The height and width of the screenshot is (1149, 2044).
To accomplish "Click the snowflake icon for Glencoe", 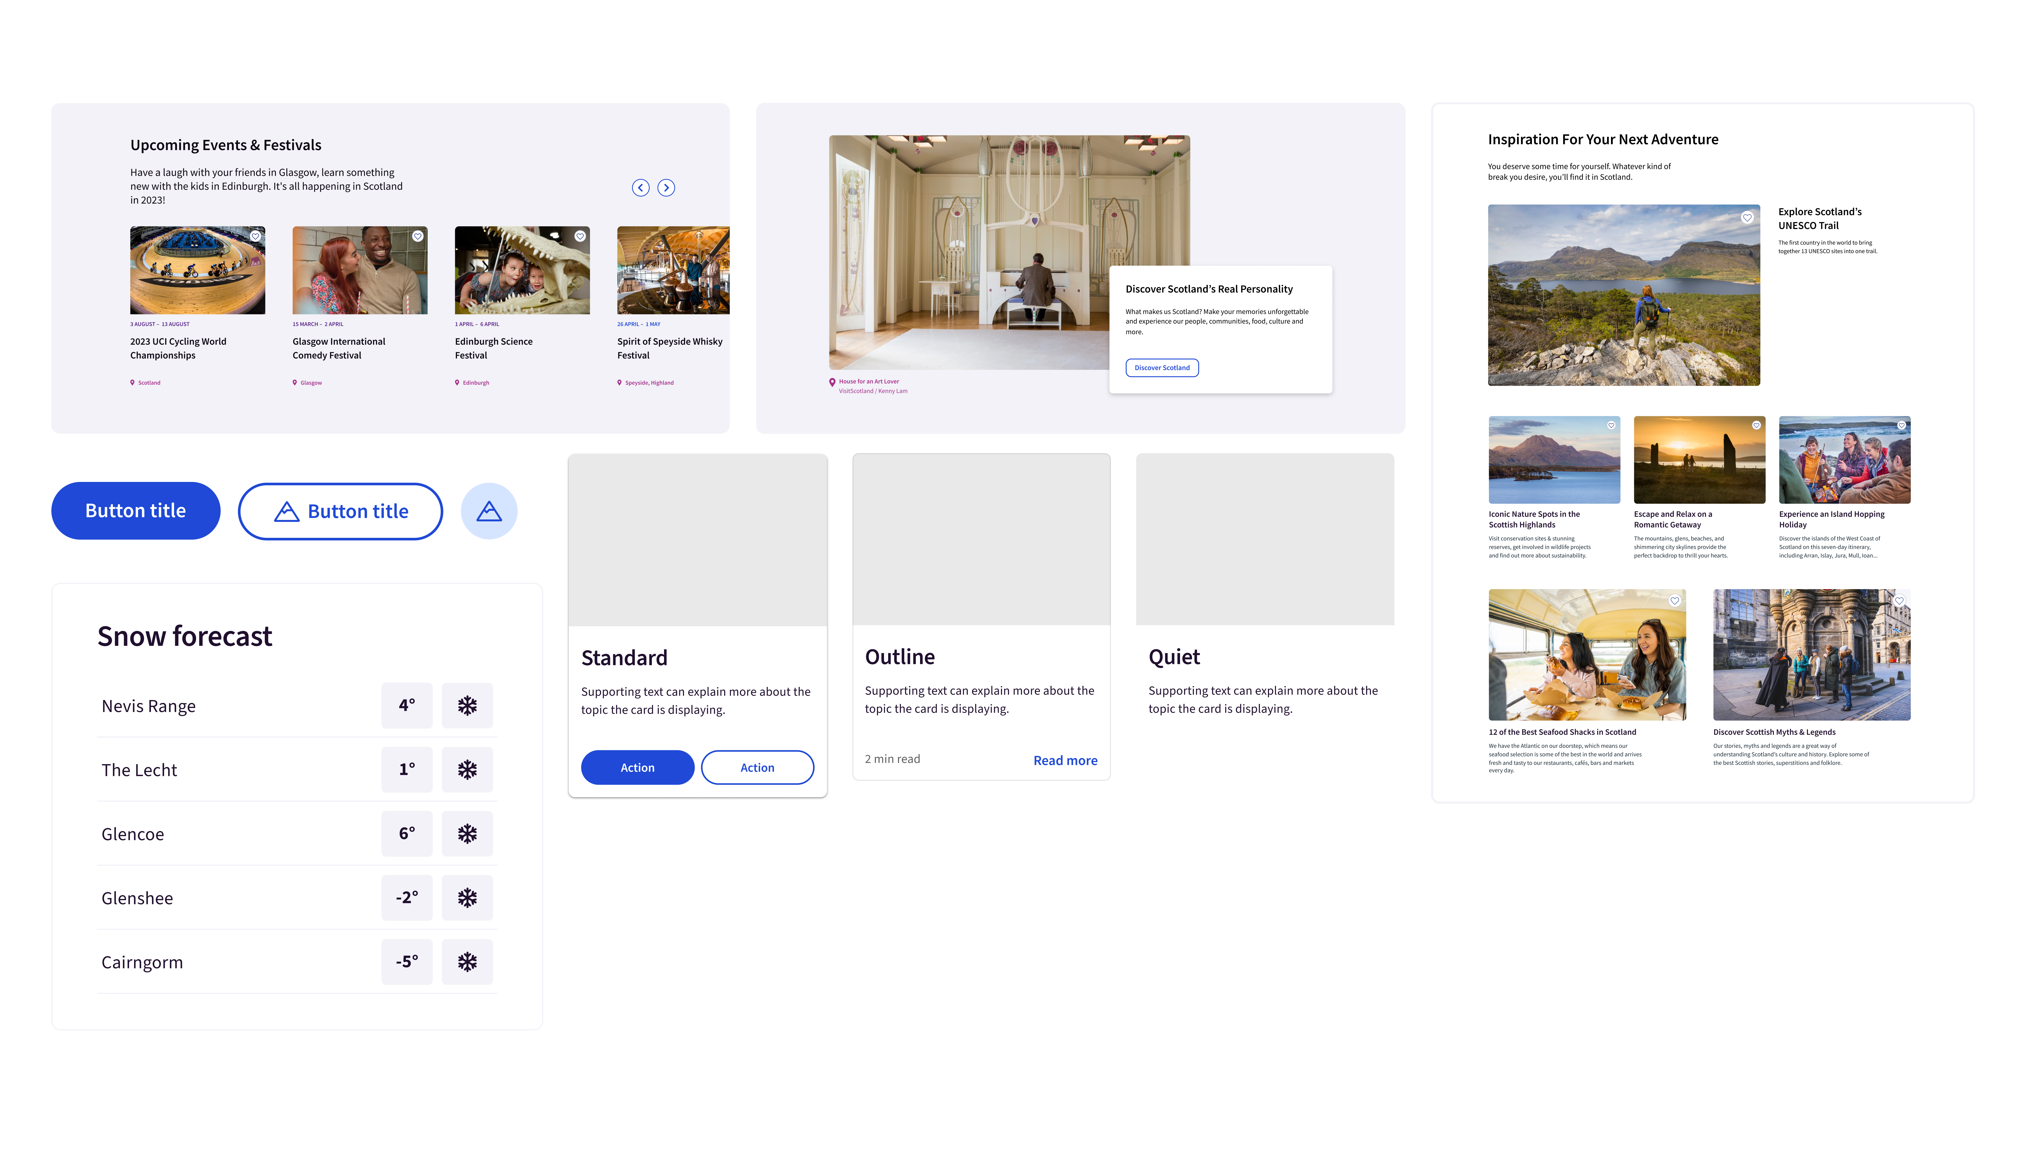I will [x=467, y=833].
